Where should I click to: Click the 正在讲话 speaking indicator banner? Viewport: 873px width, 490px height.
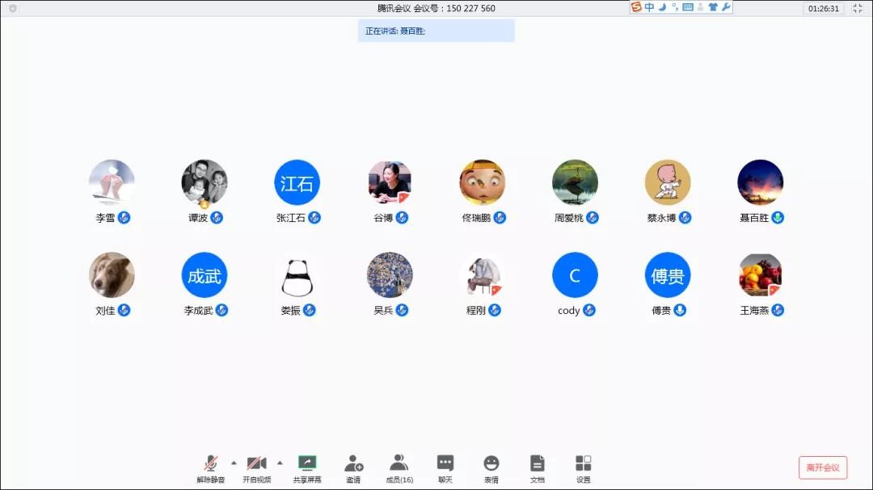click(436, 31)
